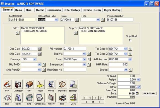The height and width of the screenshot is (108, 160).
Task: Launch the UPS shipping truck icon
Action: point(29,84)
